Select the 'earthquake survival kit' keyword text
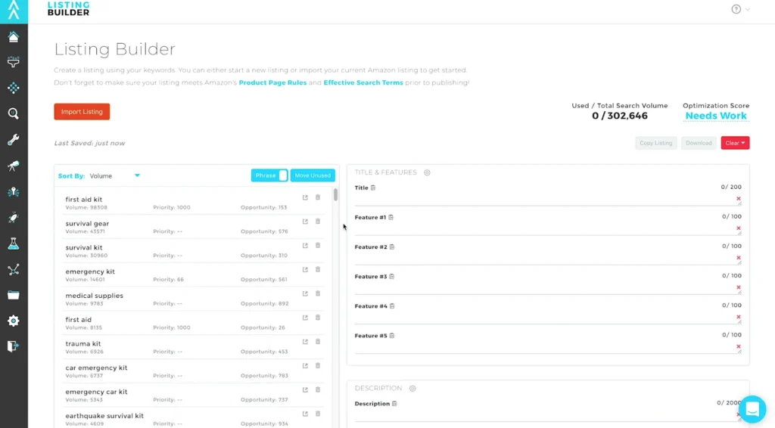 [x=104, y=416]
